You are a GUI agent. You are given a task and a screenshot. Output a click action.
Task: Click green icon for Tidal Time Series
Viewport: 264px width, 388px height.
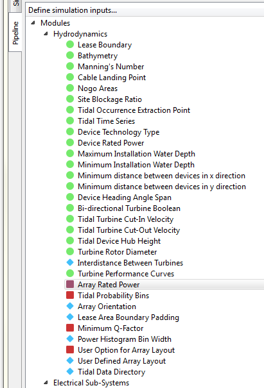tap(70, 121)
